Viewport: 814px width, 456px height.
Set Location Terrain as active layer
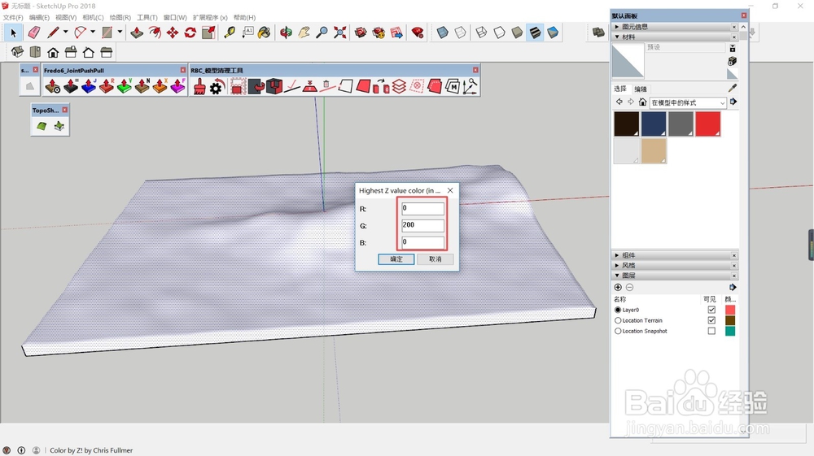pos(618,320)
